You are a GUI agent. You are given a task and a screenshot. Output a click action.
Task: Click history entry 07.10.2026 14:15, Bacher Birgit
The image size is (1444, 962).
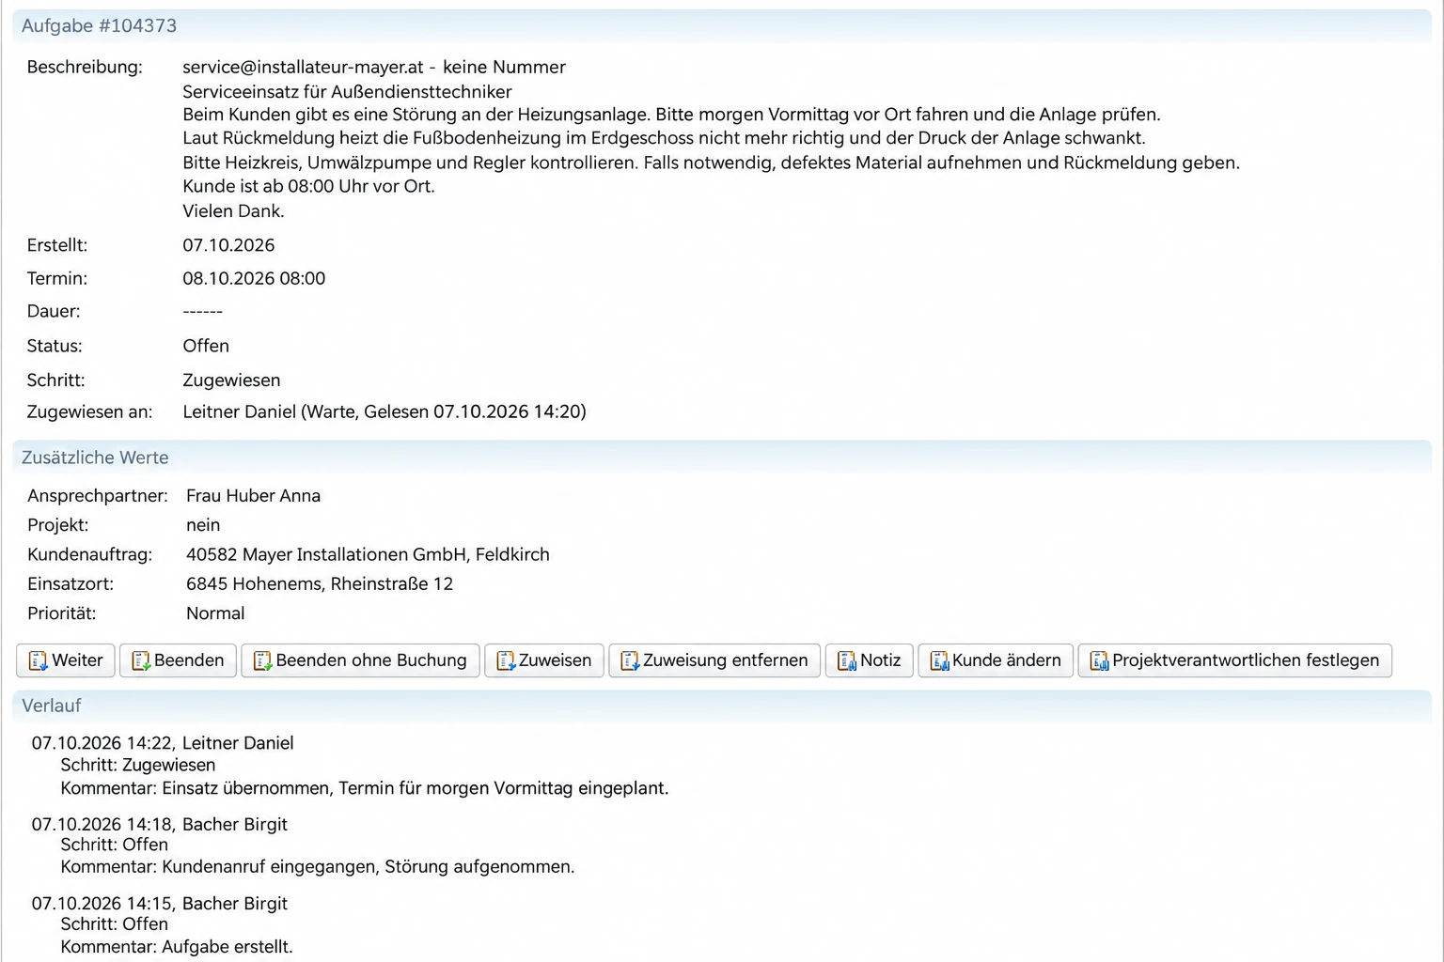click(160, 903)
